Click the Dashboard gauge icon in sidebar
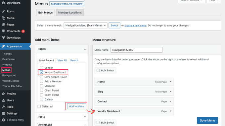The width and height of the screenshot is (225, 126). pos(3,3)
